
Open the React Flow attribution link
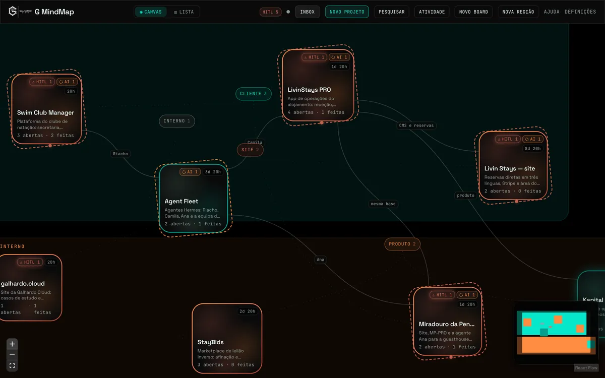click(586, 368)
